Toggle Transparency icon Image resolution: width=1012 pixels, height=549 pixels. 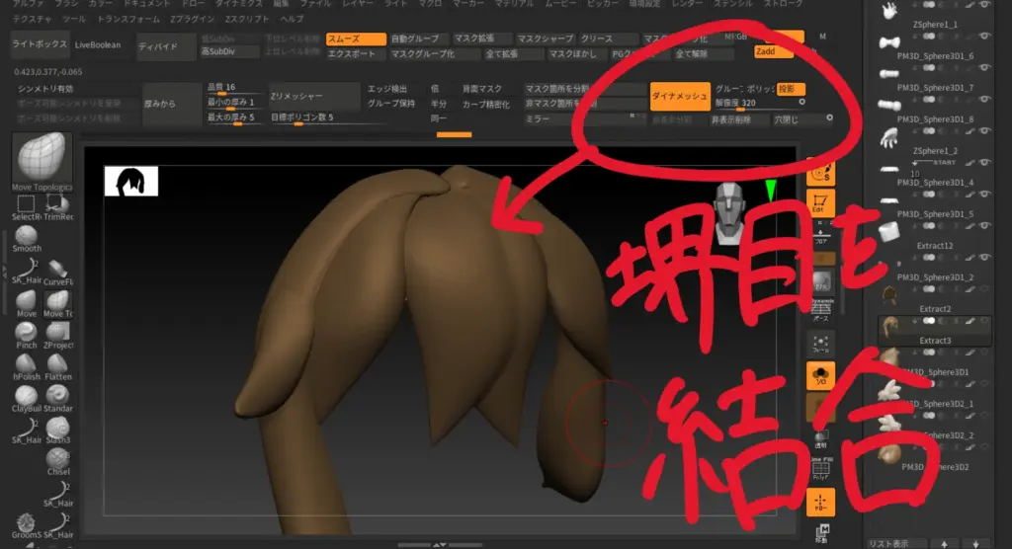tap(820, 438)
